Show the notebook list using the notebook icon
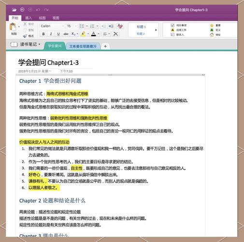Viewport: 244px width, 242px height. 14,45
